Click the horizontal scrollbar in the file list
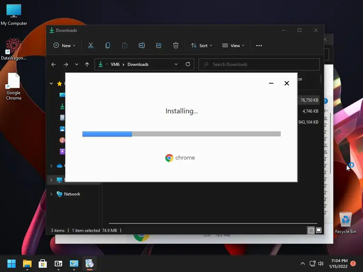Image resolution: width=363 pixels, height=272 pixels. click(x=213, y=223)
